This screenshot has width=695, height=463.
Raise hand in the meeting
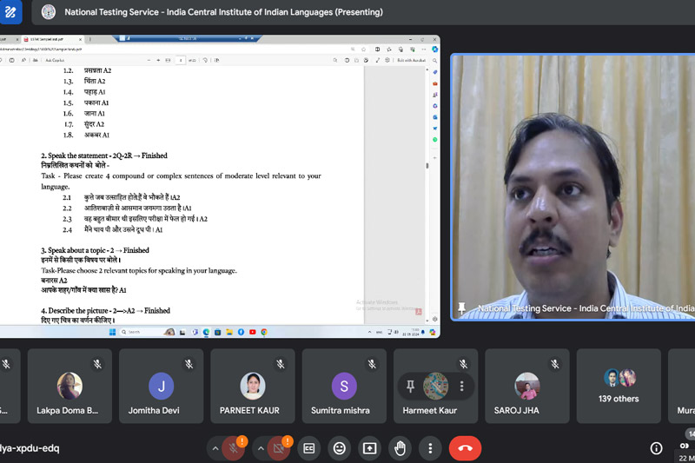(400, 448)
